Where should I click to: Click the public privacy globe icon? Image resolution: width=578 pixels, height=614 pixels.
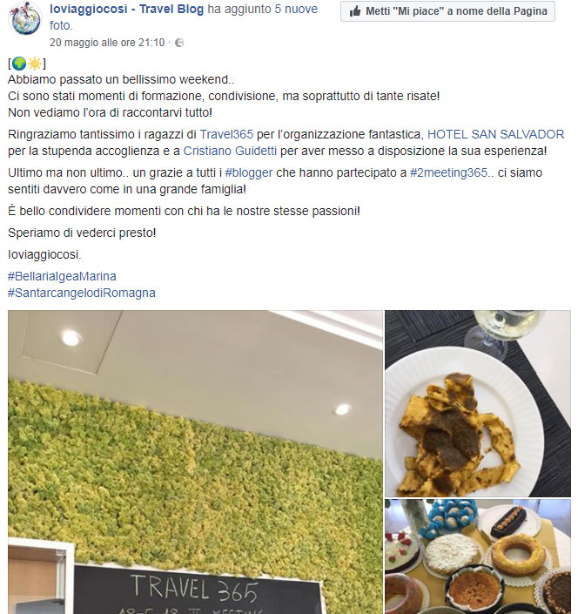coord(179,43)
